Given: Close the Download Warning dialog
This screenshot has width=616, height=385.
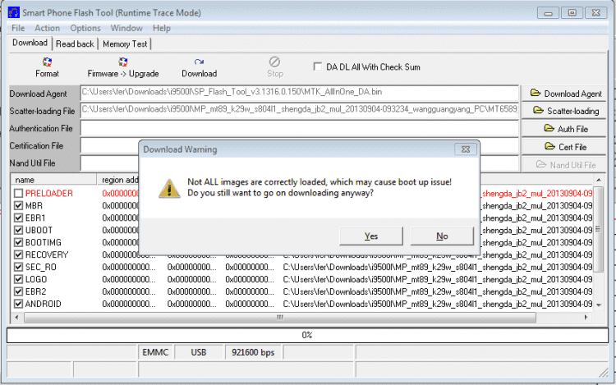Looking at the screenshot, I should tap(466, 149).
